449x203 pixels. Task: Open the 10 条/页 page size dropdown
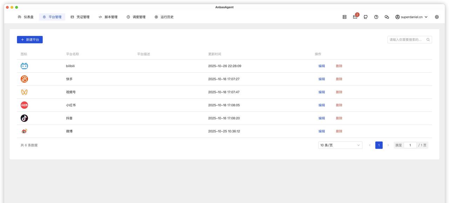[340, 144]
